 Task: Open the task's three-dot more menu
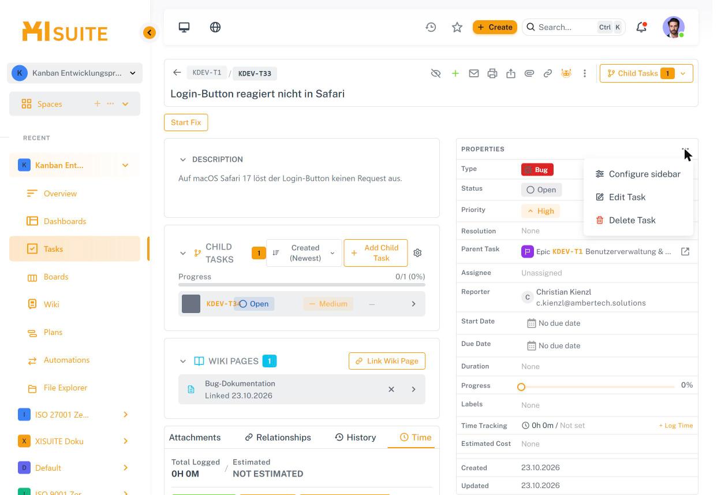tap(585, 73)
